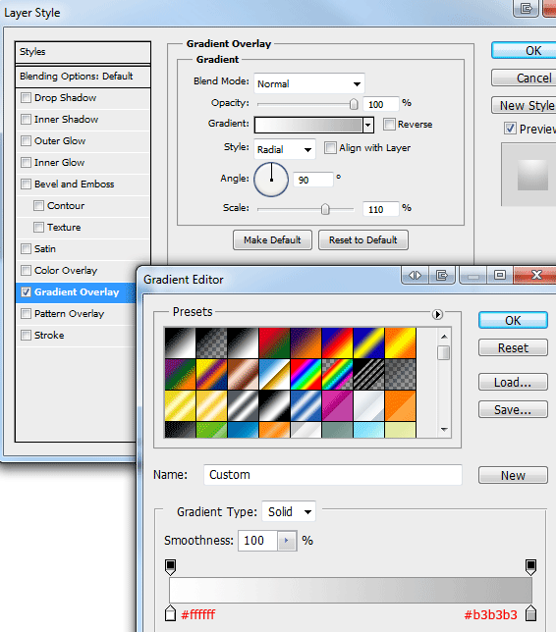Viewport: 556px width, 632px height.
Task: Open the Gradient Type dropdown
Action: (x=289, y=512)
